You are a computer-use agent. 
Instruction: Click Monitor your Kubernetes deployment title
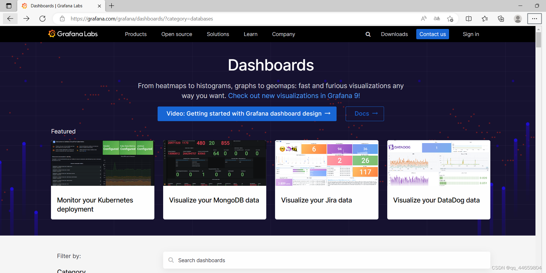pyautogui.click(x=95, y=205)
